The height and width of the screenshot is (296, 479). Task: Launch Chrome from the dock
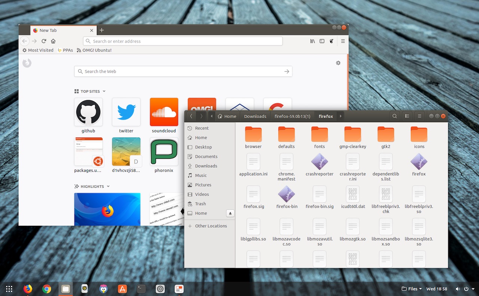46,289
